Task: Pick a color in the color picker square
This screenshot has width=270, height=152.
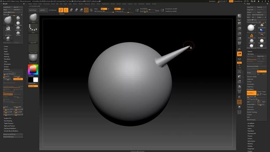Action: [33, 69]
